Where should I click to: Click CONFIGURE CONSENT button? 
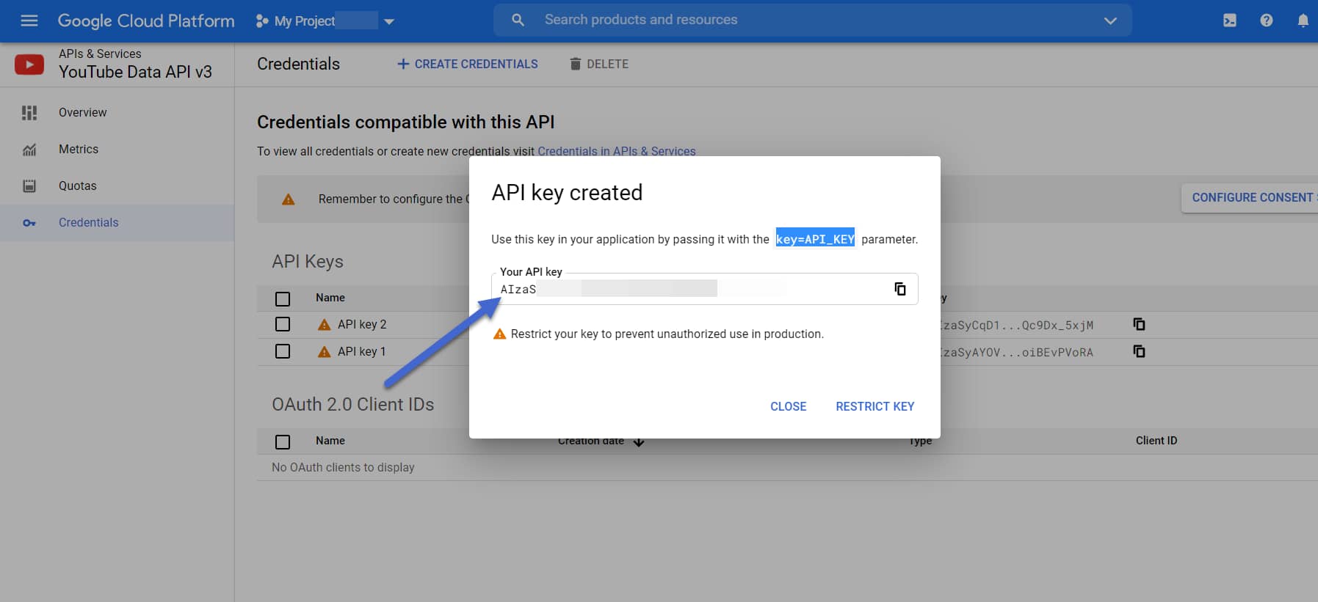click(x=1250, y=198)
